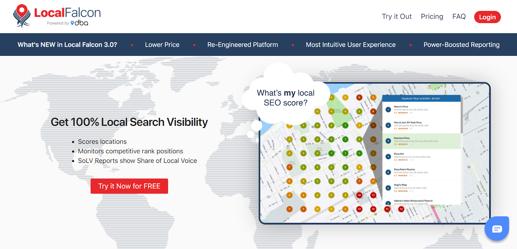This screenshot has width=517, height=249.
Task: Select Lower Price in the banner
Action: [162, 45]
